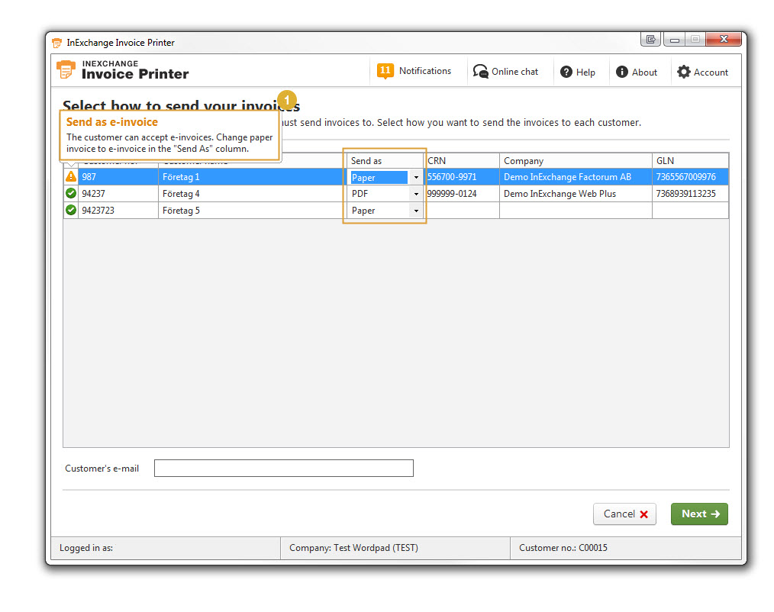Open Send as dropdown for Företag 1
This screenshot has height=612, width=774.
pos(416,177)
